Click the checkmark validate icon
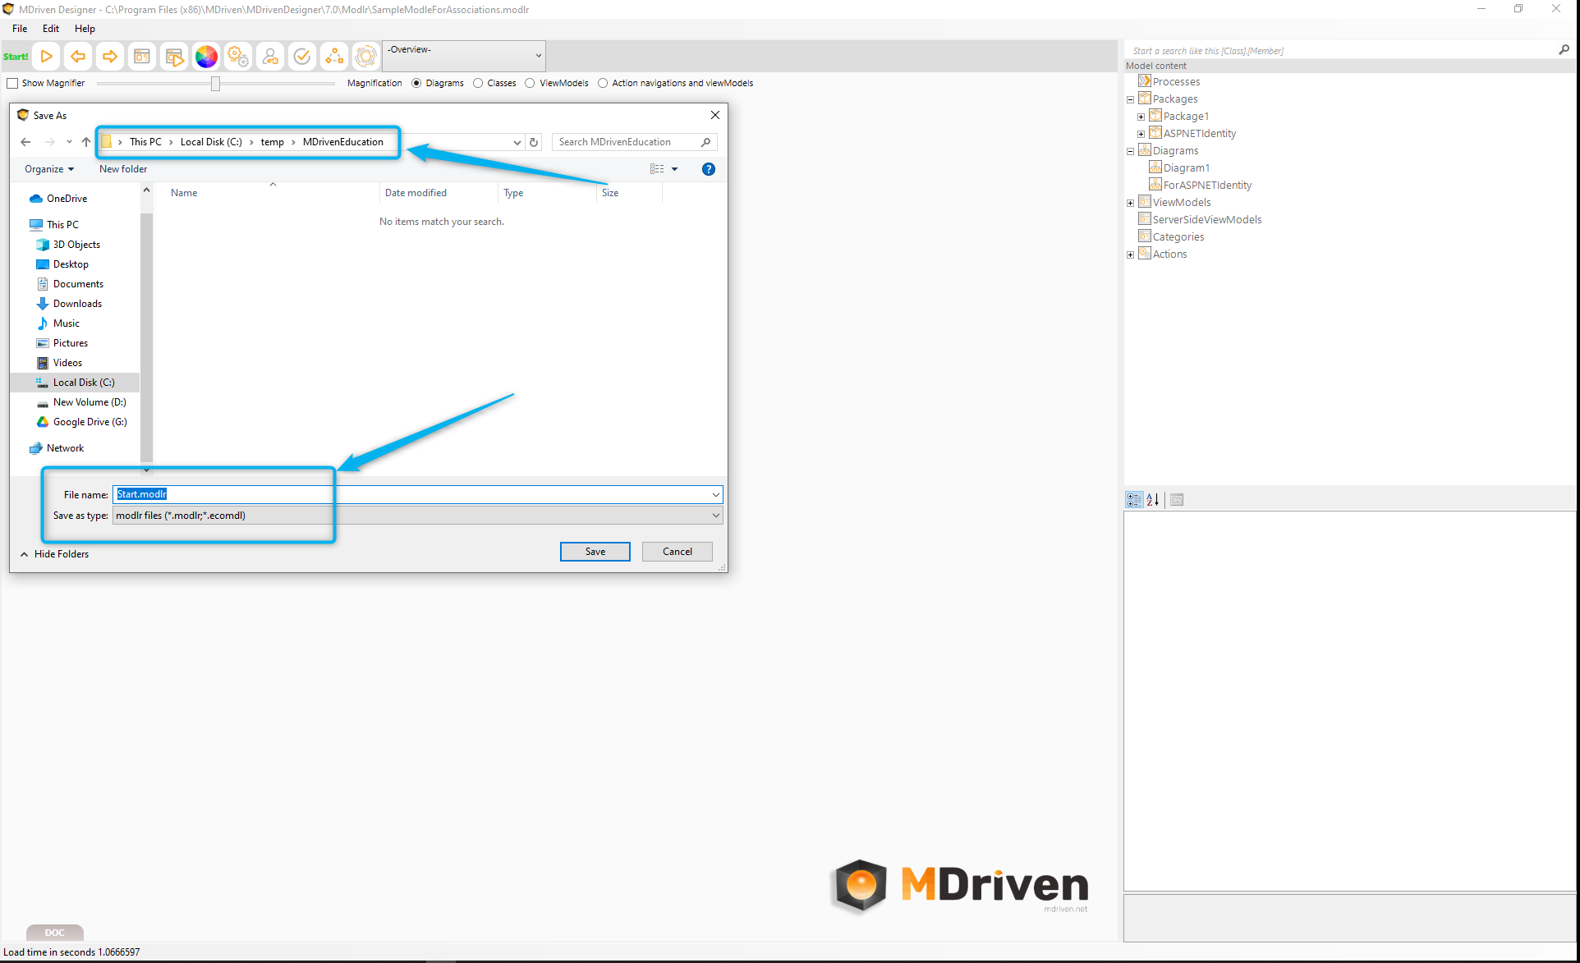 click(x=302, y=57)
